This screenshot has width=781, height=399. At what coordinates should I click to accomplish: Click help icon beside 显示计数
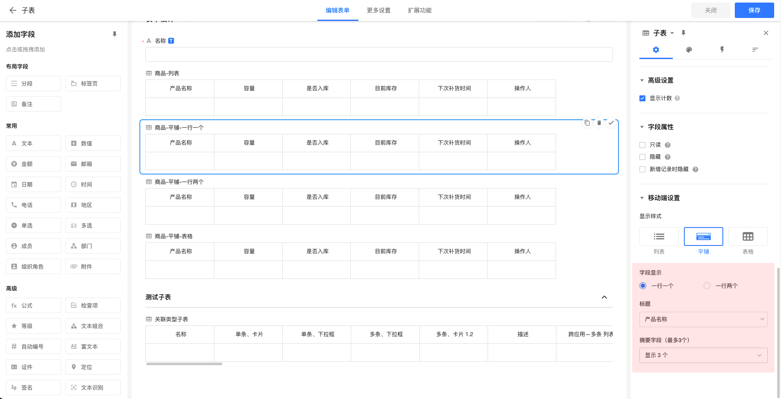pyautogui.click(x=677, y=98)
